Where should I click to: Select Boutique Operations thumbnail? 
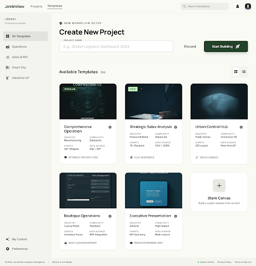[88, 191]
